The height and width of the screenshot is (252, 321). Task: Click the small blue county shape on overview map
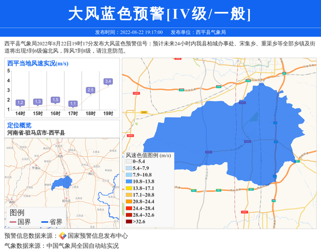point(65,181)
